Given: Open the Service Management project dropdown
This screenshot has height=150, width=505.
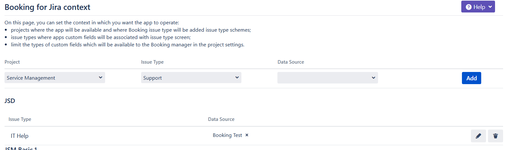Looking at the screenshot, I should [x=55, y=78].
